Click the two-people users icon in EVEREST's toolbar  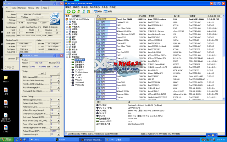pos(88,11)
